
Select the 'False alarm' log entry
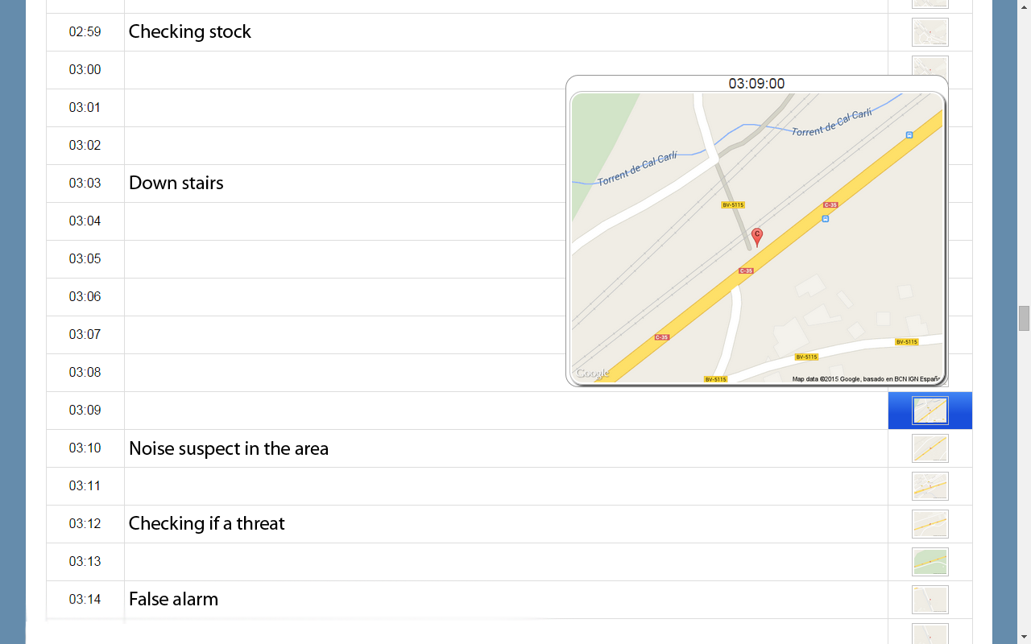(x=173, y=599)
